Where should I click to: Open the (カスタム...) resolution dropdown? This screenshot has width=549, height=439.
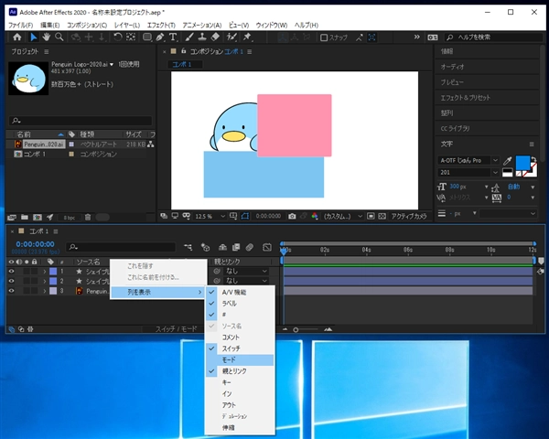pyautogui.click(x=342, y=217)
